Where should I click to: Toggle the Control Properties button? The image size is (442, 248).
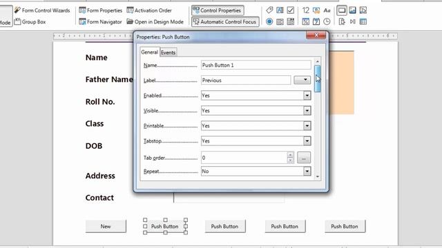[x=218, y=10]
